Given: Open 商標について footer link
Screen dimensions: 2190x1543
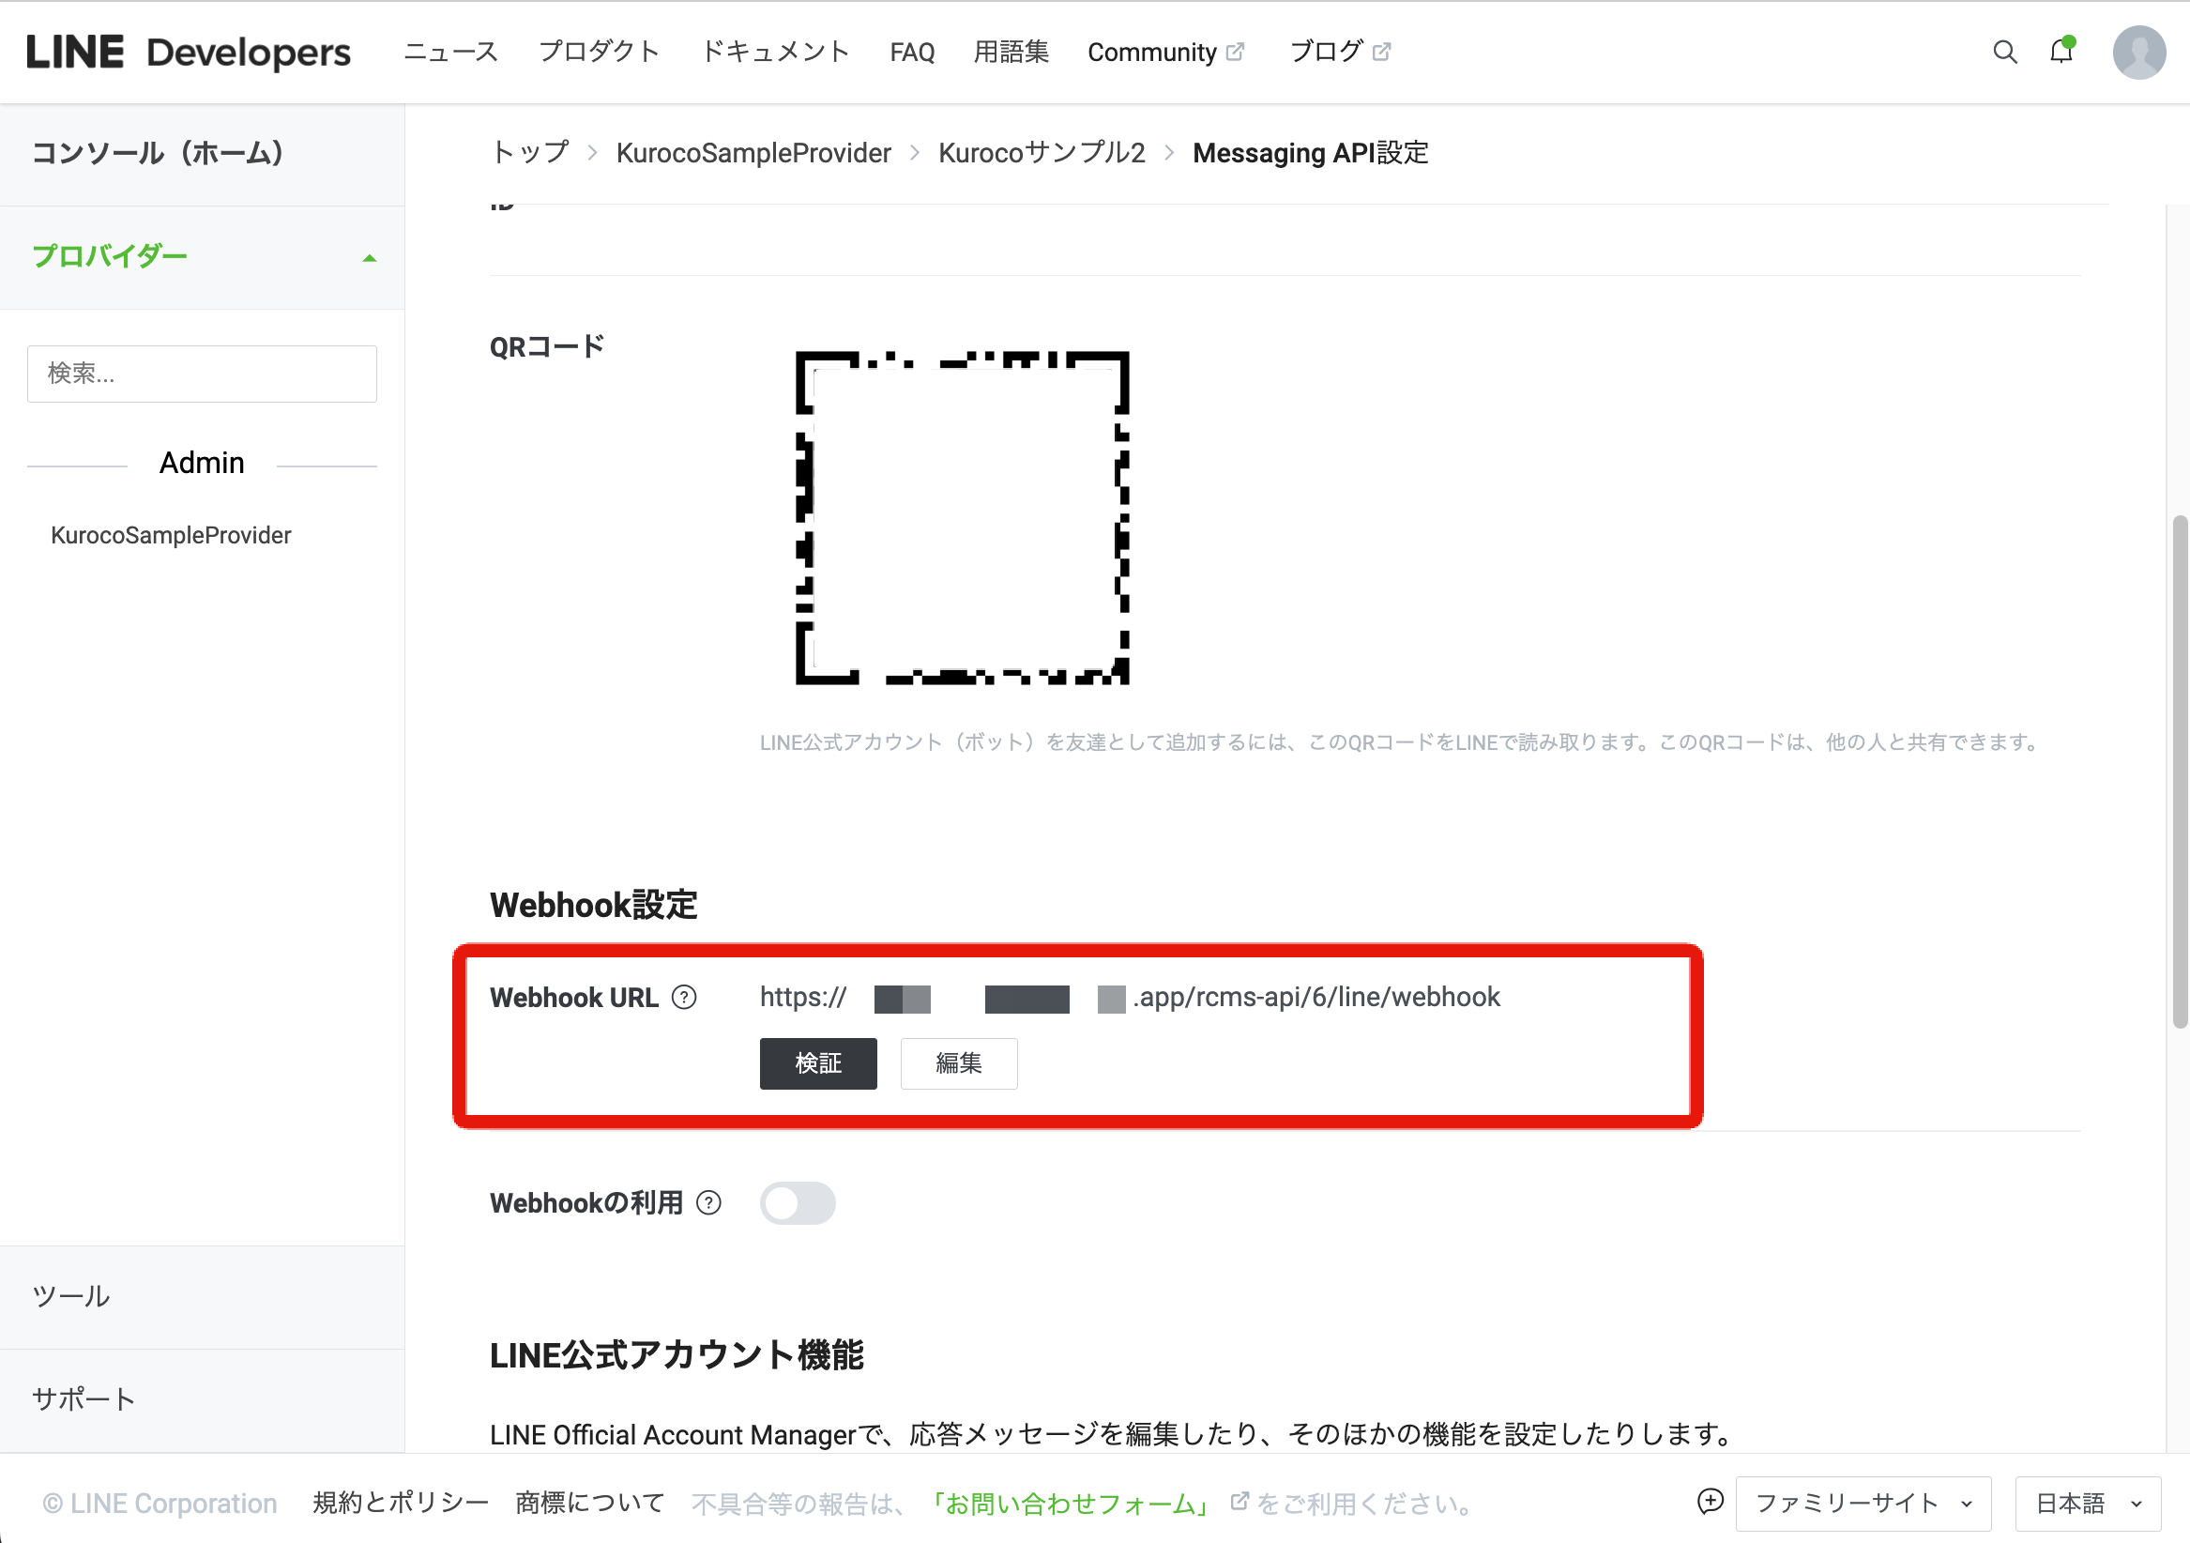Looking at the screenshot, I should [x=589, y=1503].
